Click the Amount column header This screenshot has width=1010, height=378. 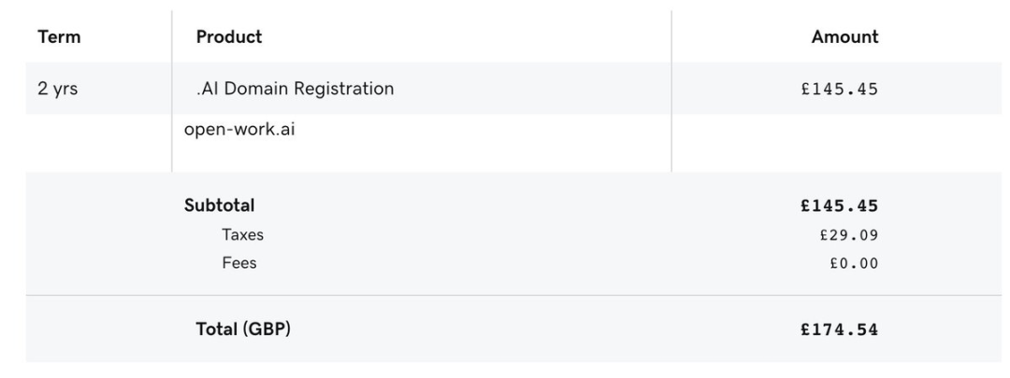click(844, 37)
